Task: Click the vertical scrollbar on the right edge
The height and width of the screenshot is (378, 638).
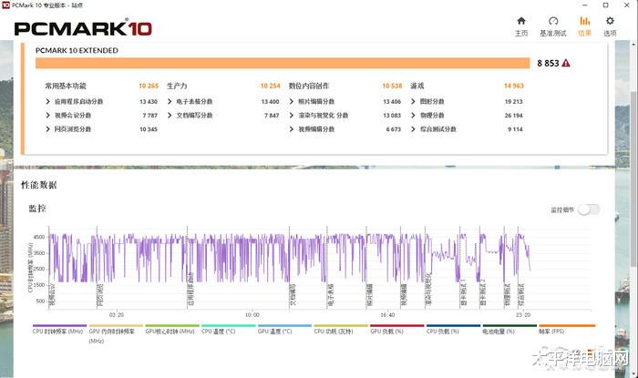Action: click(x=634, y=179)
